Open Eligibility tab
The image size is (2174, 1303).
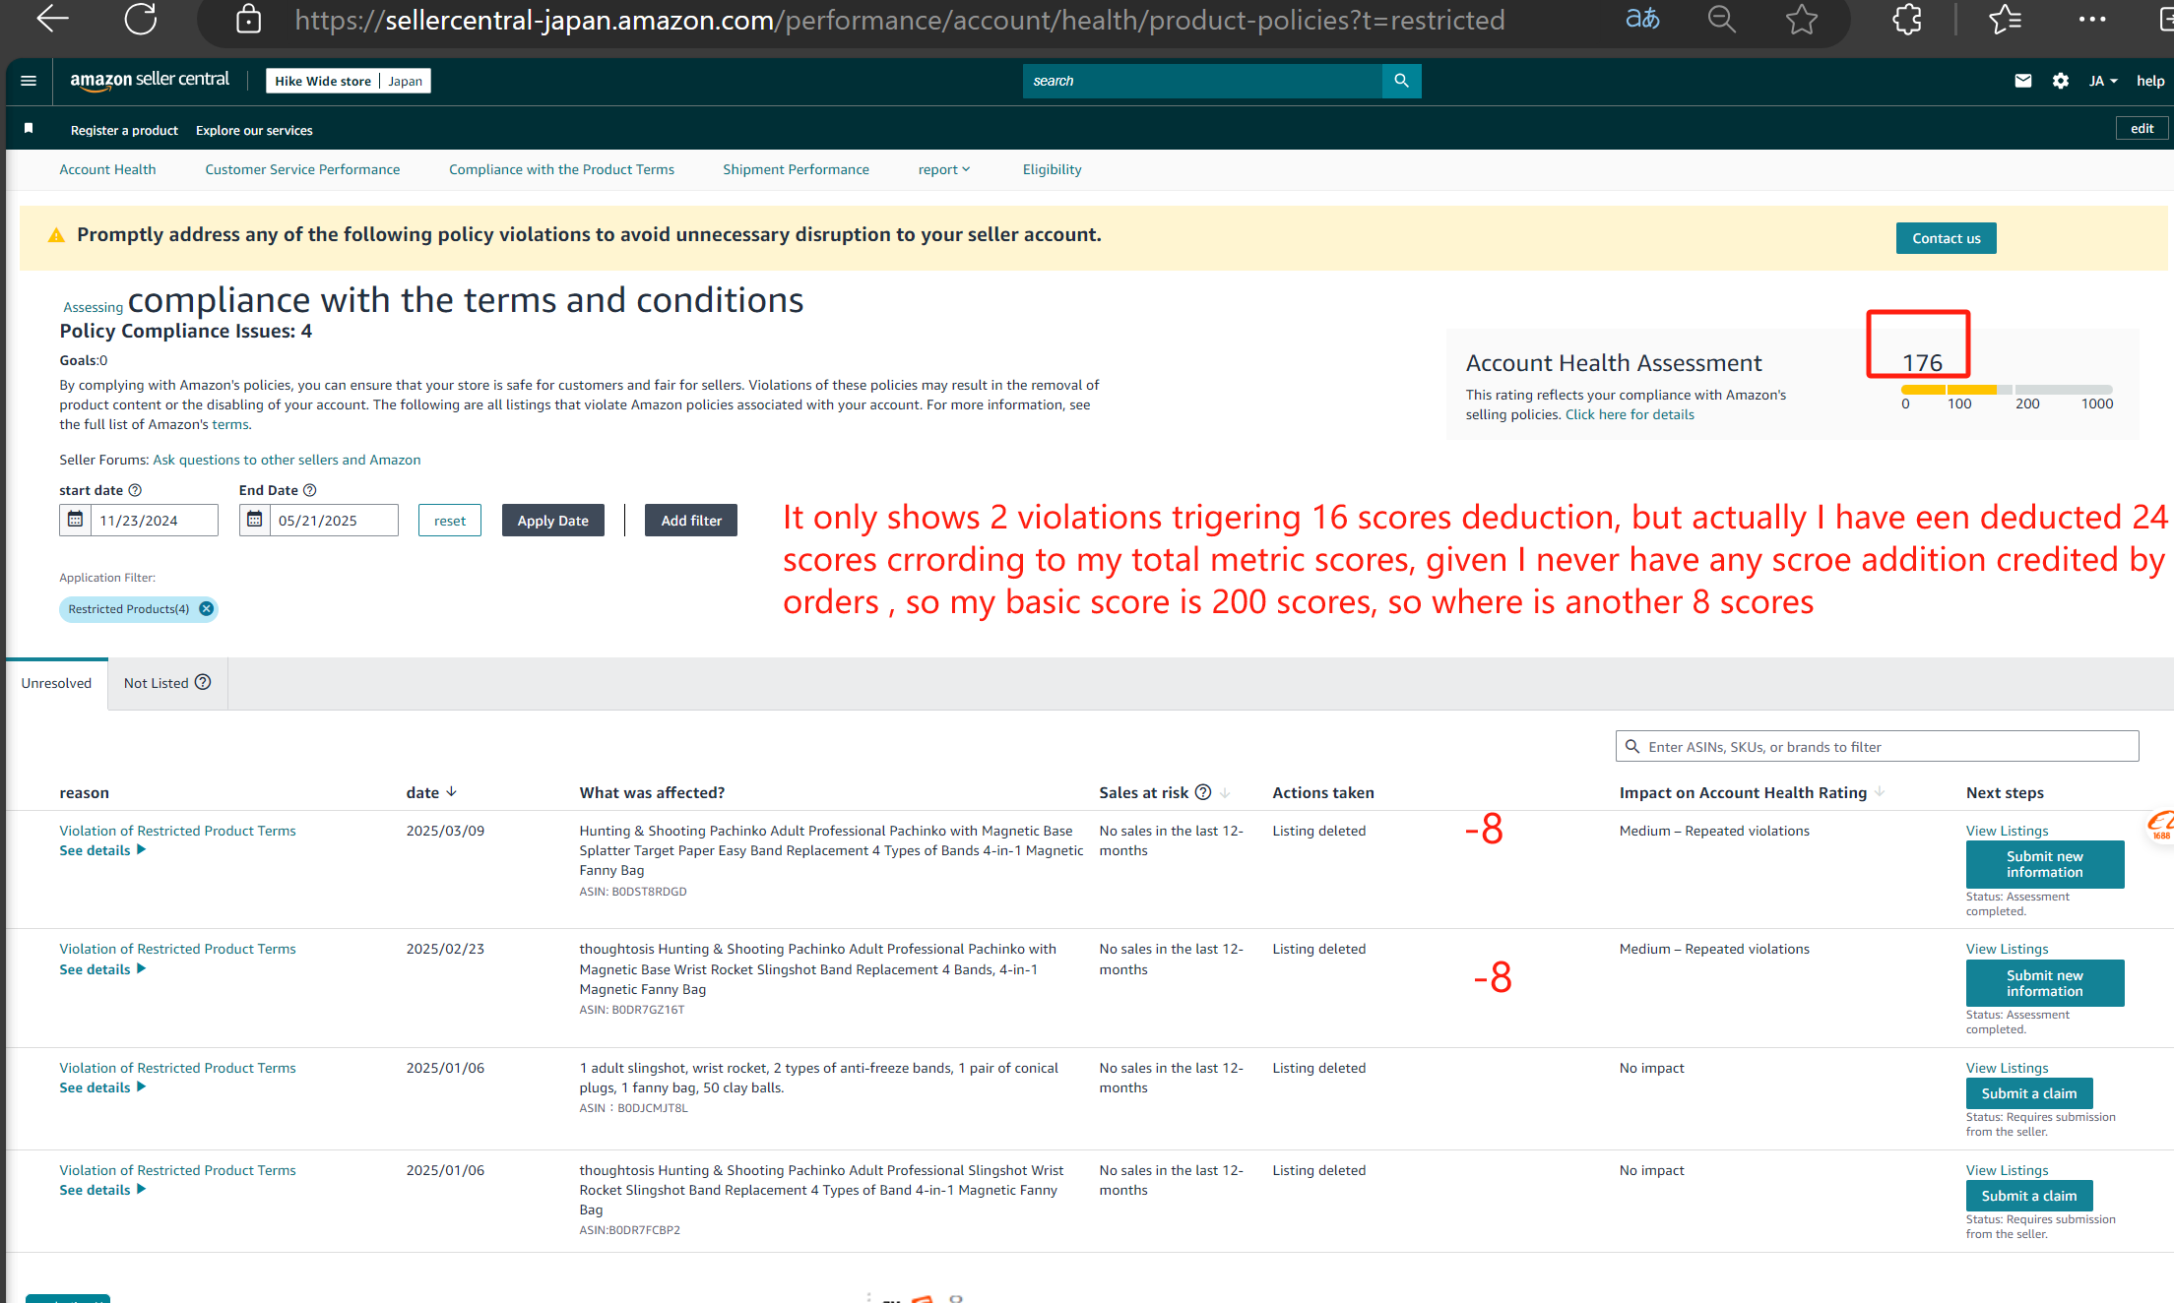point(1052,169)
